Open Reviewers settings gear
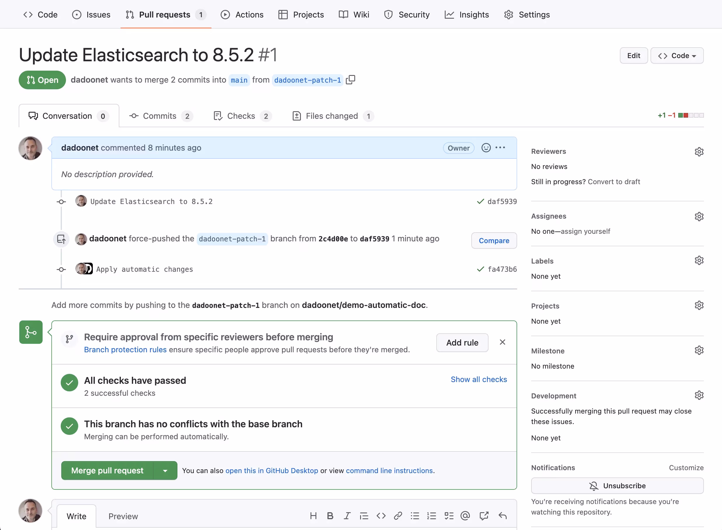 click(699, 152)
